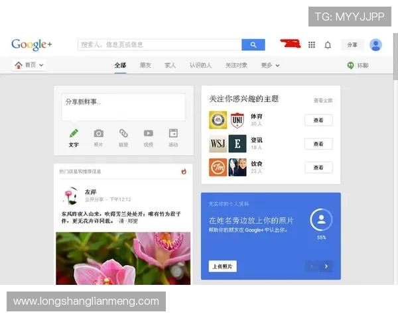Click the 在姓名旁边放上你的照片 heading

tap(251, 221)
